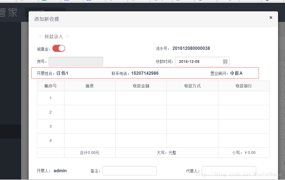Select serial number 201612080000038
Screen dimensions: 285x180
191,48
